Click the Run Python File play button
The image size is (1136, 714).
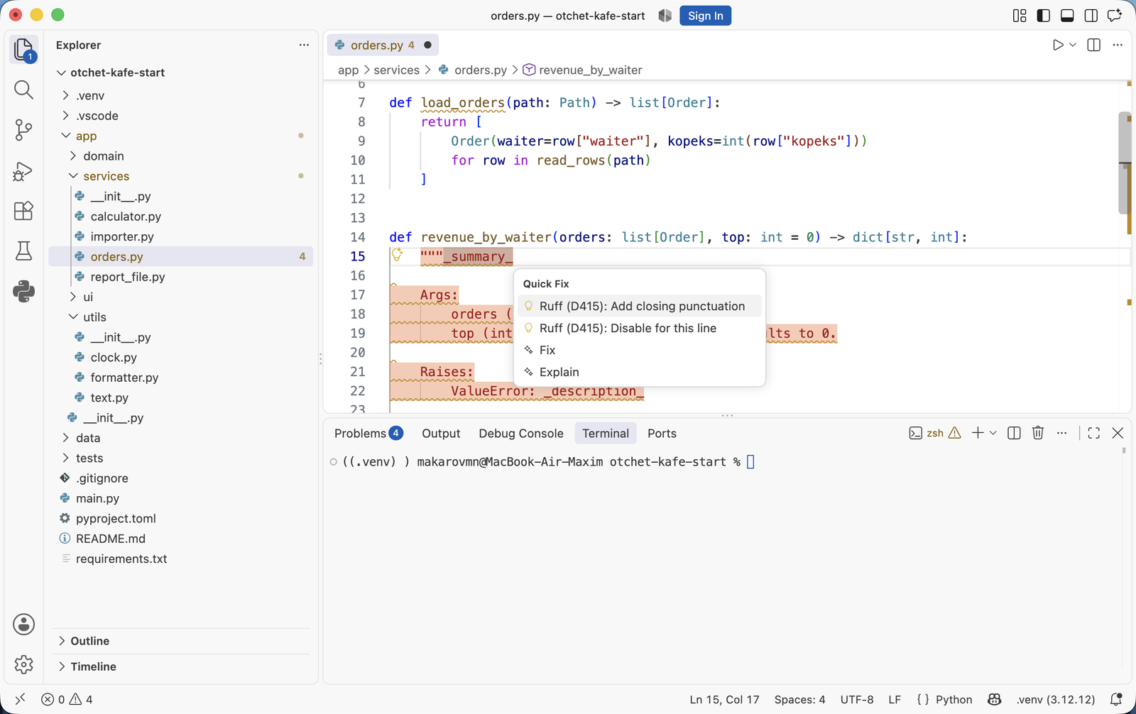(x=1058, y=45)
